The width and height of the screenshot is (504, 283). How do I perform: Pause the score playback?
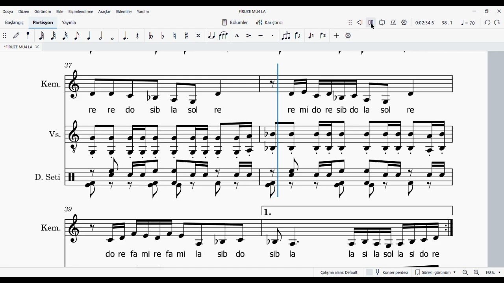(371, 22)
